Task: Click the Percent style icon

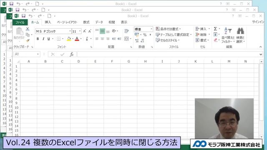Action: (x=145, y=35)
